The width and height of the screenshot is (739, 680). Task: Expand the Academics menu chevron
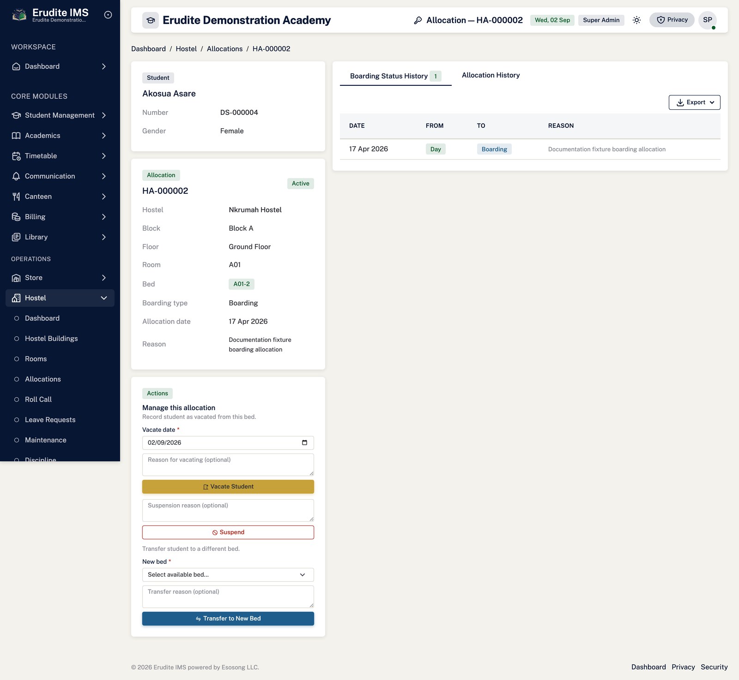pyautogui.click(x=104, y=136)
